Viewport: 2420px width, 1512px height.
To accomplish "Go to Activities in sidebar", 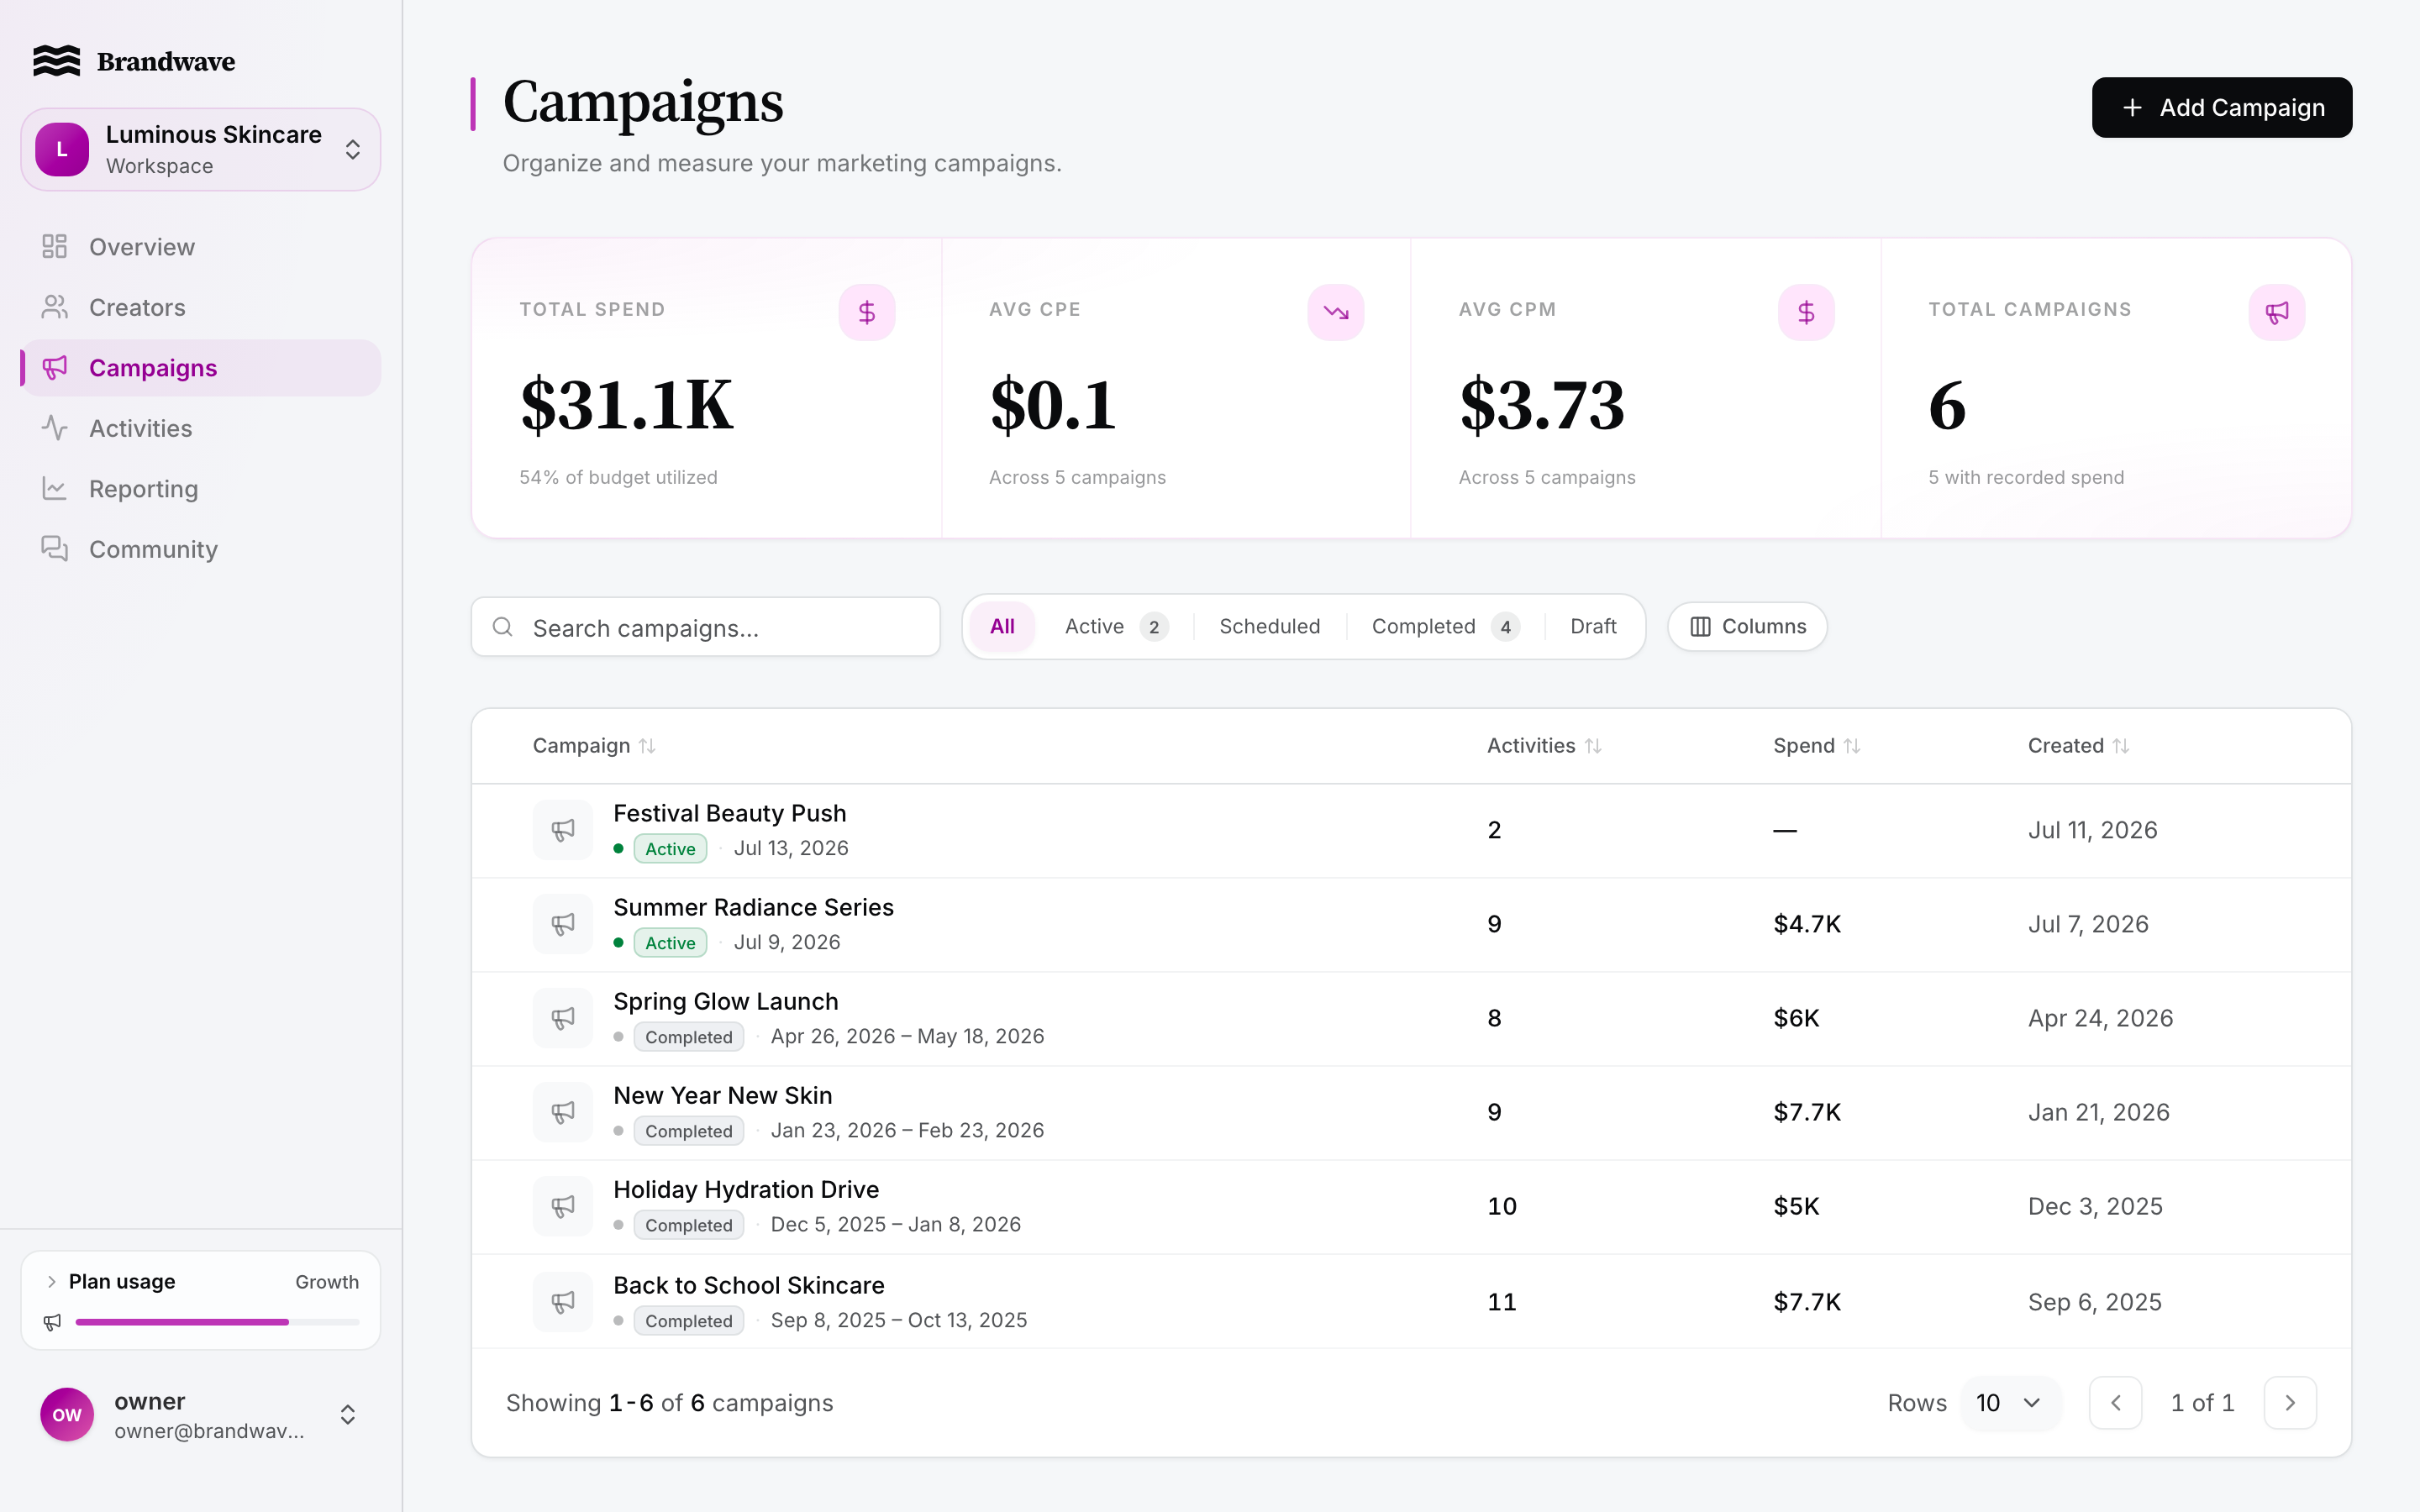I will click(200, 428).
